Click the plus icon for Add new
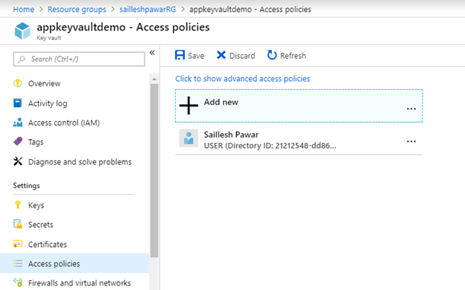 [x=189, y=106]
